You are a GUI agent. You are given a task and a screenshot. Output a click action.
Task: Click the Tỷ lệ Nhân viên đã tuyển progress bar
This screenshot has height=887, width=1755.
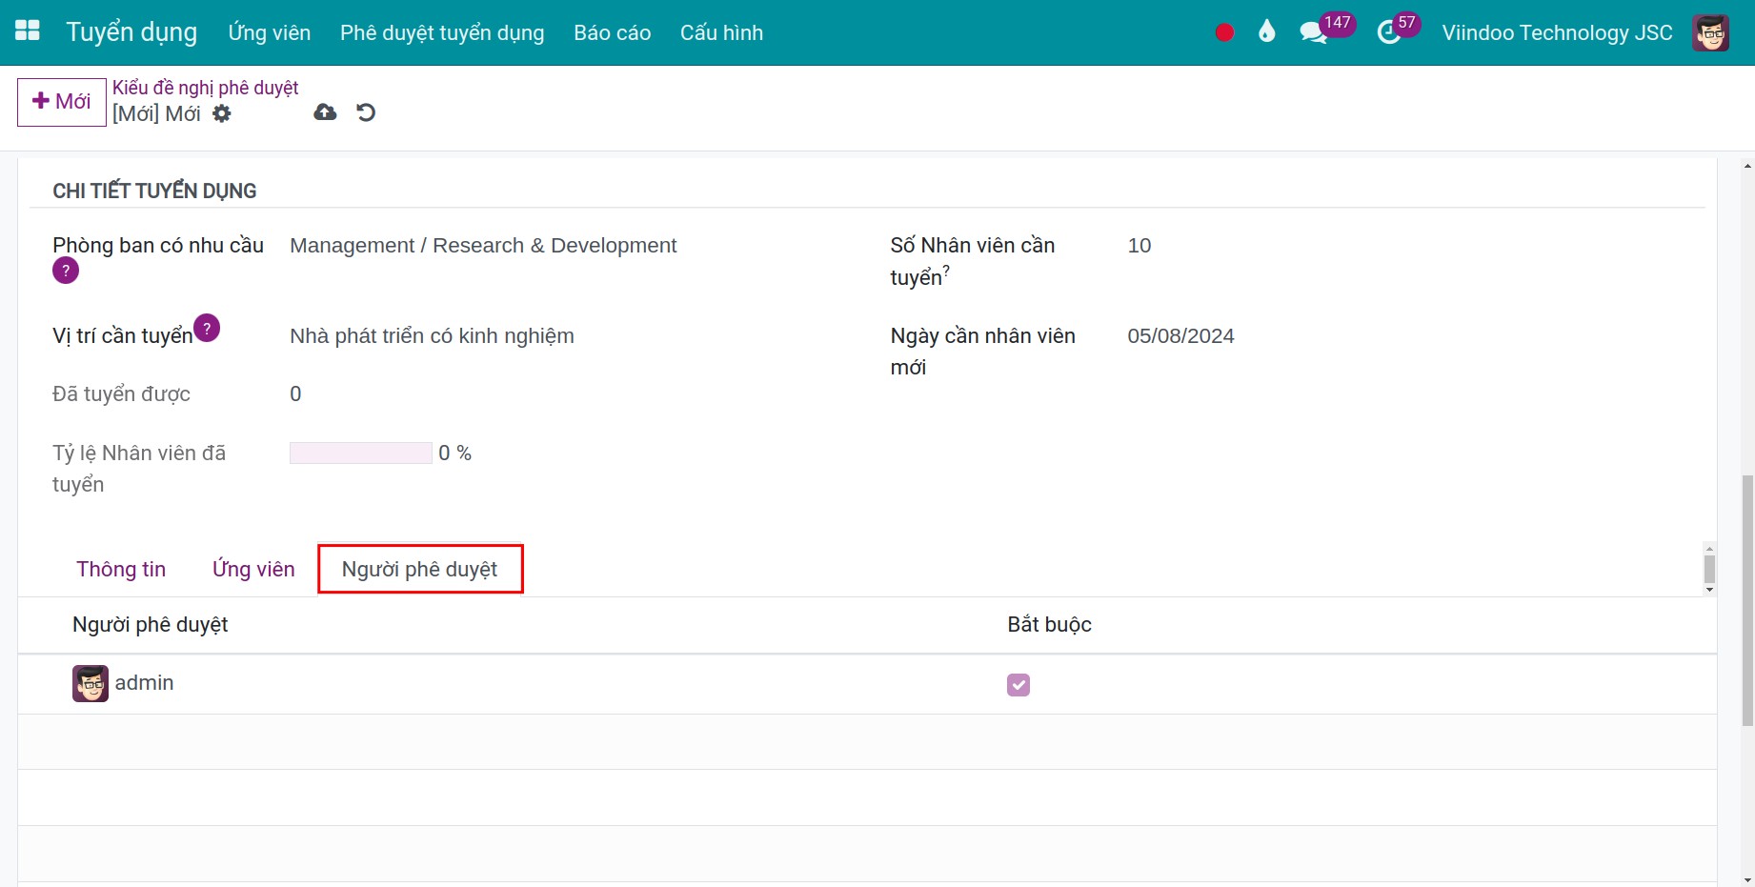coord(360,454)
